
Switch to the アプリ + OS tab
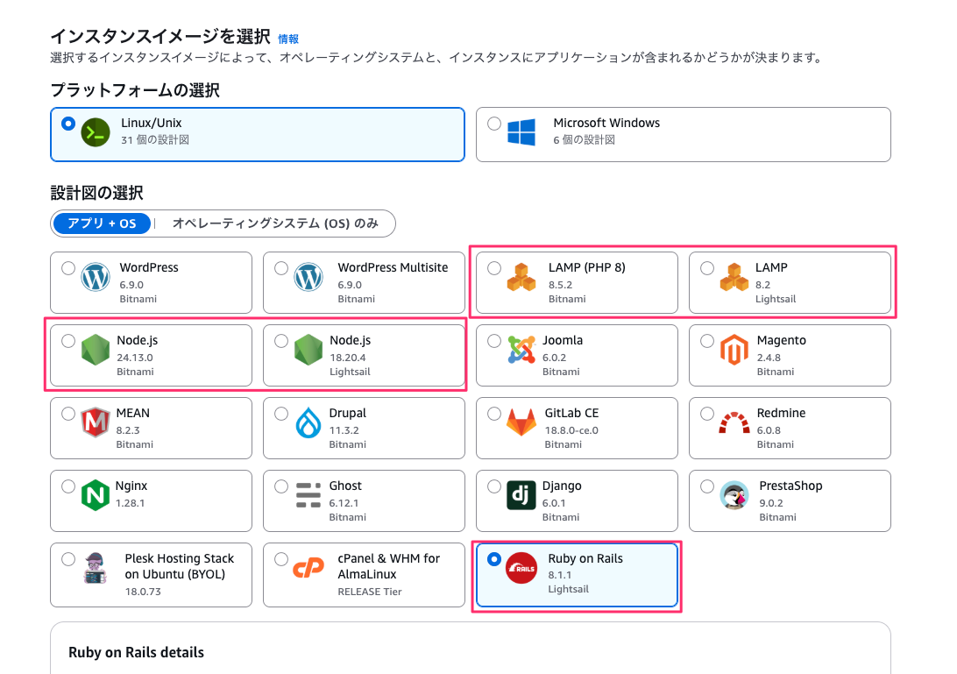pyautogui.click(x=101, y=223)
